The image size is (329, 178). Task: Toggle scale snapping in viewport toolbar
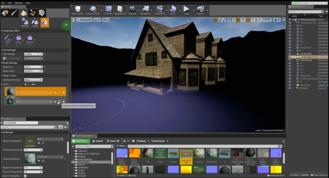click(259, 20)
